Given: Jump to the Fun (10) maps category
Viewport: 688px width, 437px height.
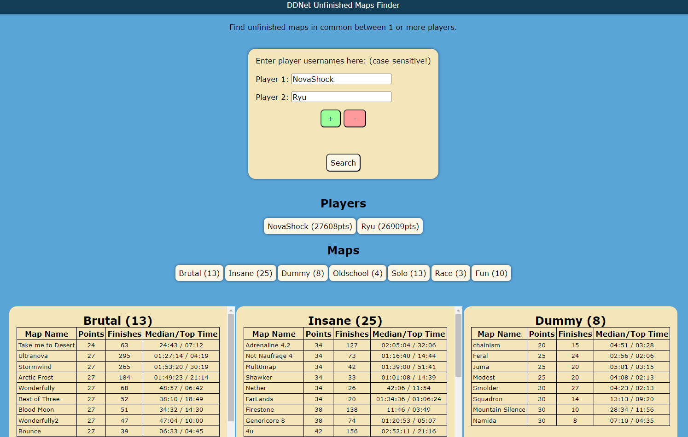Looking at the screenshot, I should tap(491, 273).
